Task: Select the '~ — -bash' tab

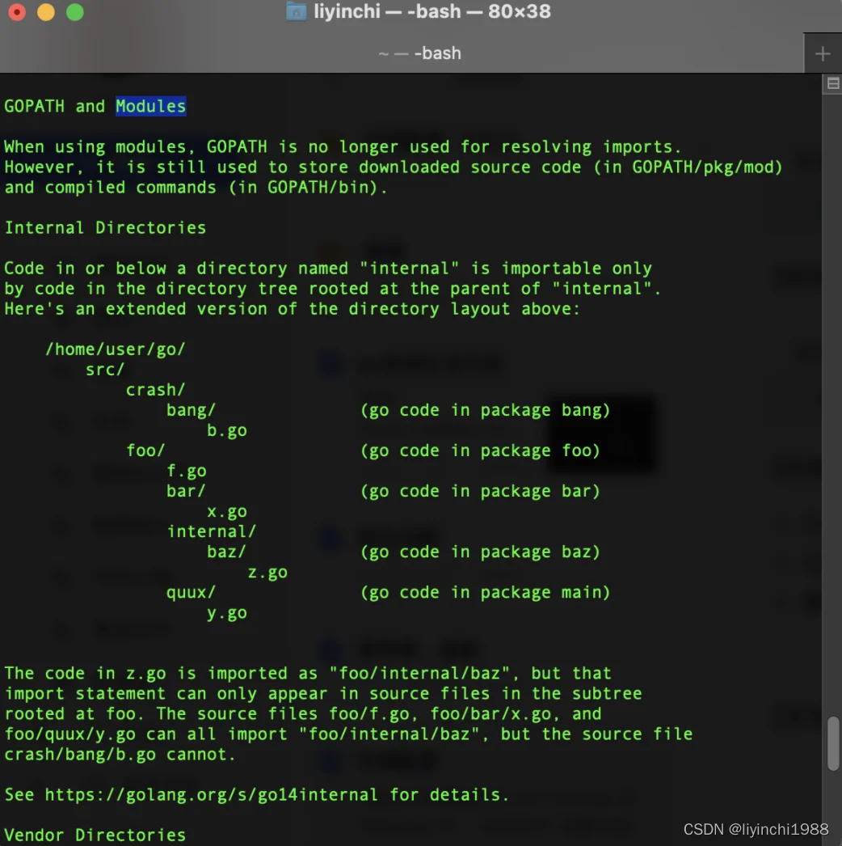Action: [419, 53]
